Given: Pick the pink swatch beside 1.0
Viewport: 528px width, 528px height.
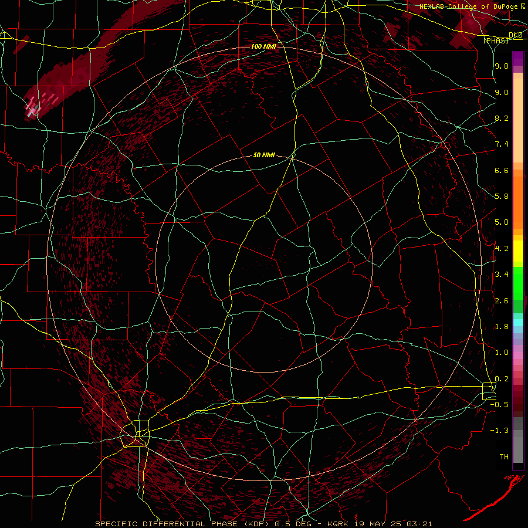Looking at the screenshot, I should click(518, 356).
